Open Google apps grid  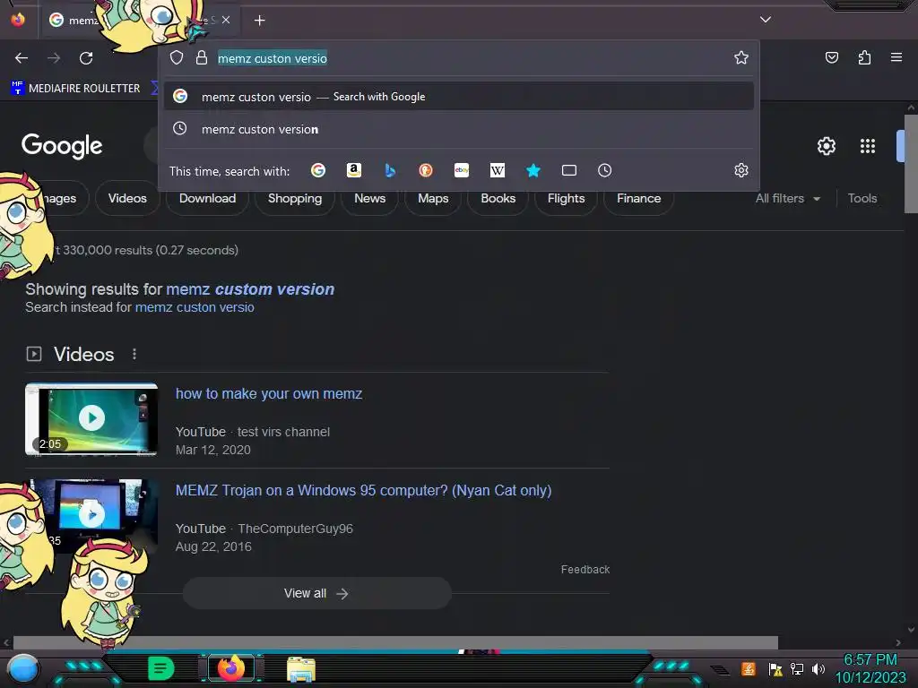[868, 146]
